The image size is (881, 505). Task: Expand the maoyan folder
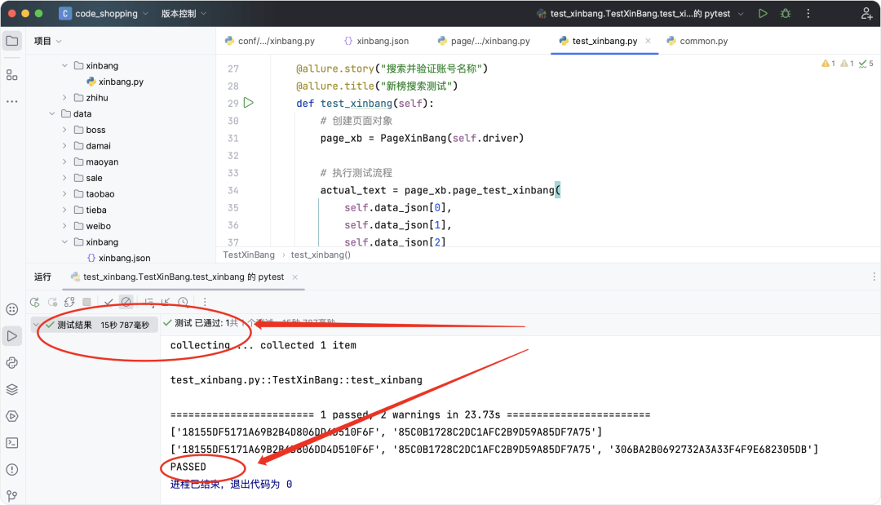pyautogui.click(x=64, y=162)
